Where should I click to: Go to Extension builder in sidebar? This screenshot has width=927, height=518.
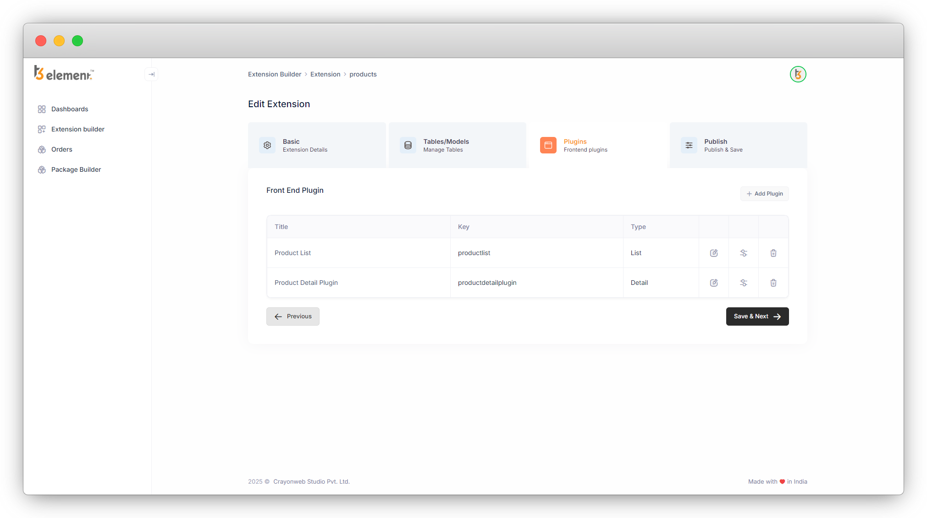(77, 129)
